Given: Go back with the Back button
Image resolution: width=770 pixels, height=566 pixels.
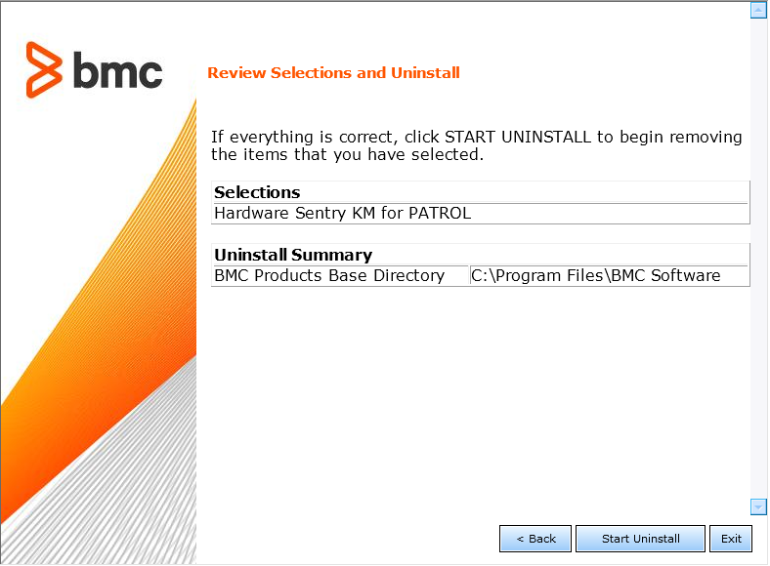Looking at the screenshot, I should (x=535, y=539).
